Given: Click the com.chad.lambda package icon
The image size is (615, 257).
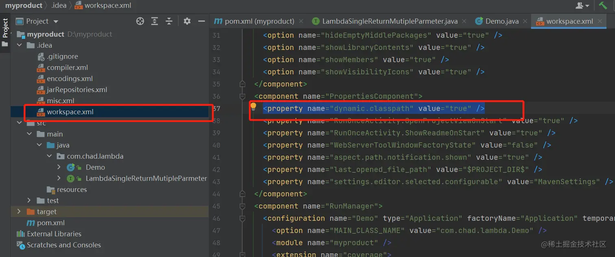Looking at the screenshot, I should coord(61,156).
